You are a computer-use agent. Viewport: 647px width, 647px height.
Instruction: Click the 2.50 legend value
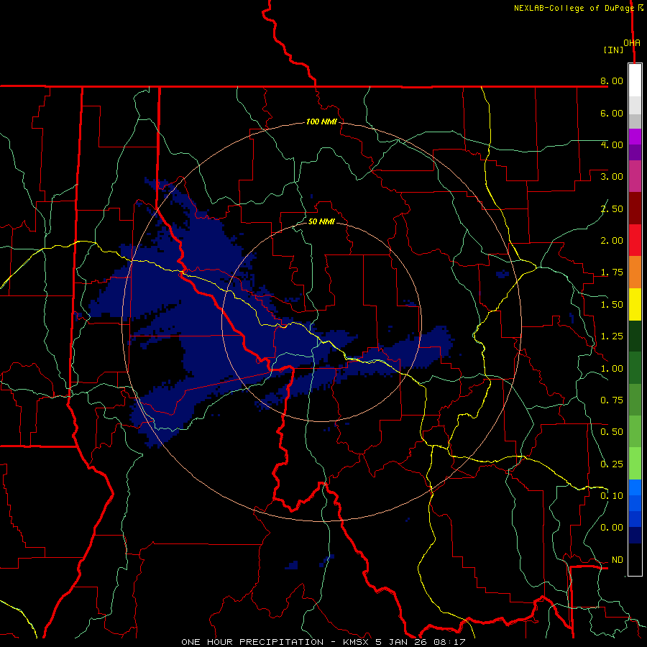[612, 208]
